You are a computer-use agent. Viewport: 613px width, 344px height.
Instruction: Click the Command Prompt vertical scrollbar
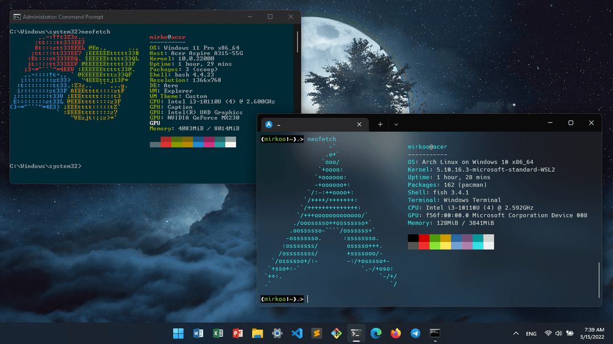pos(297,42)
